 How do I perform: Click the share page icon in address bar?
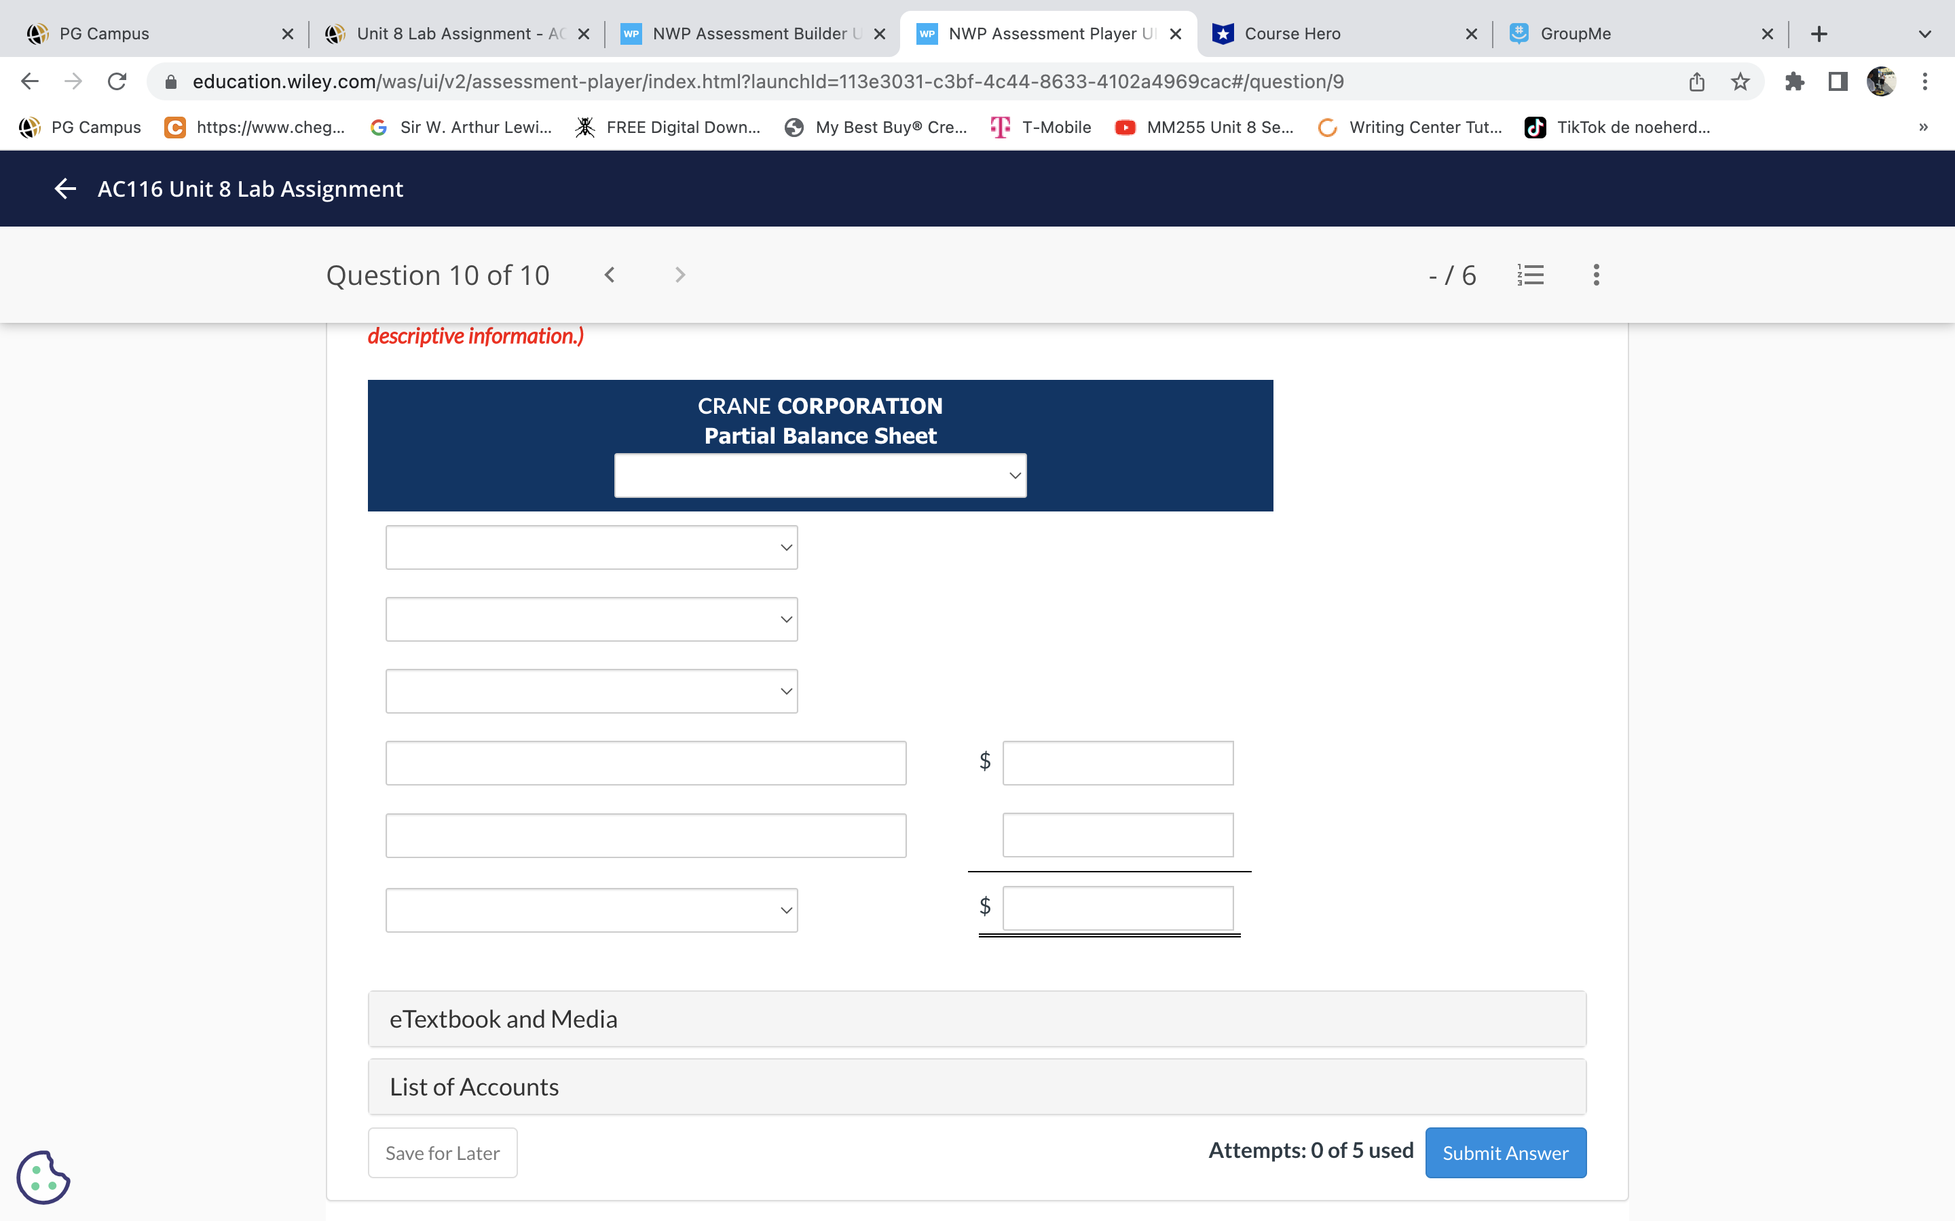[x=1696, y=81]
